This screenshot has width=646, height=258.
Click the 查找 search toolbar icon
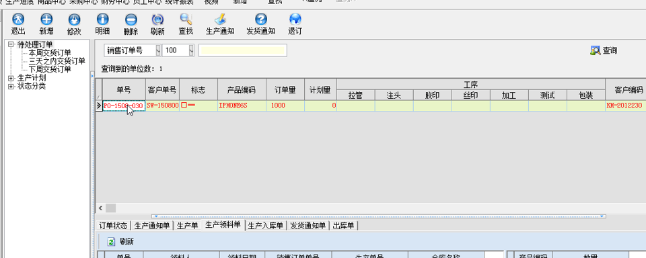[186, 19]
